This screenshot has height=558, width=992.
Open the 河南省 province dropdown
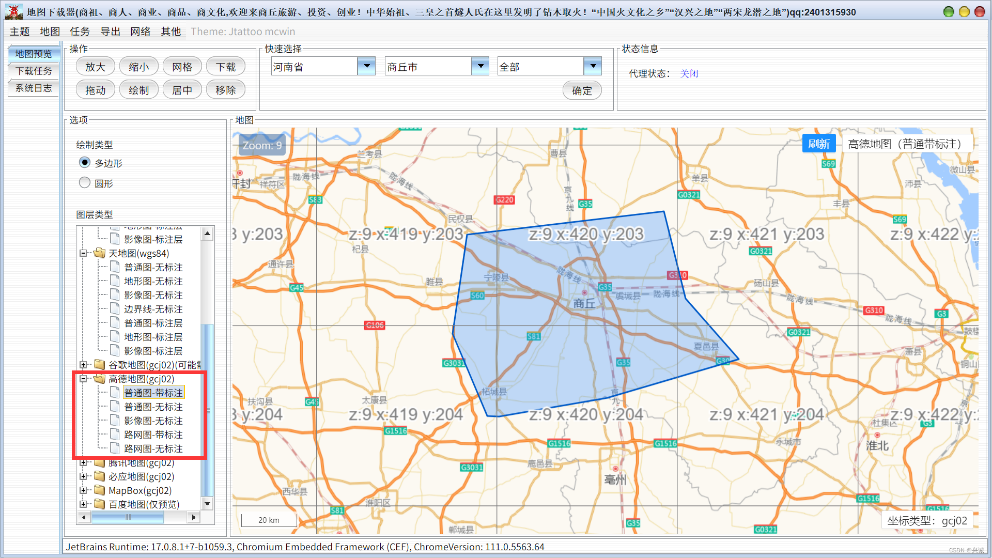click(x=366, y=66)
